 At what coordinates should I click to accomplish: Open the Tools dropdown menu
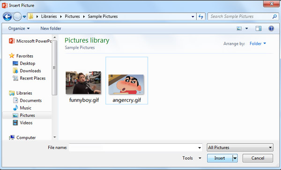(x=192, y=158)
